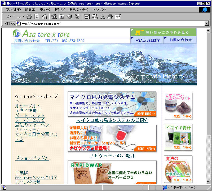The image size is (212, 191).
Task: Open the ご挨拶 link
Action: pyautogui.click(x=22, y=173)
